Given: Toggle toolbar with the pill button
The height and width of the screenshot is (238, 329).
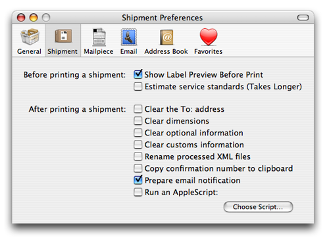Looking at the screenshot, I should [x=303, y=18].
